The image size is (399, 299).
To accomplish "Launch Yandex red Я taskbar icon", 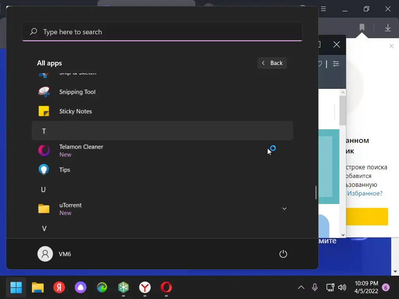I will [x=59, y=288].
